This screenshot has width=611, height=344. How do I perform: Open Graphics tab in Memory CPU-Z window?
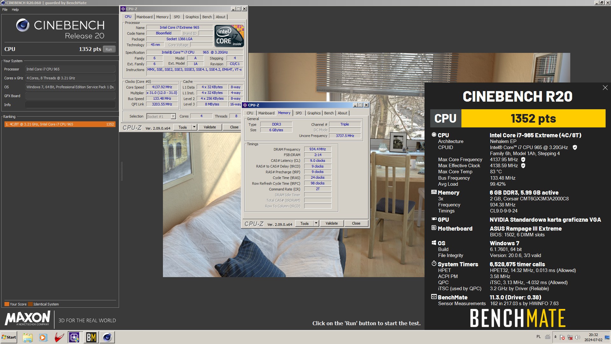pyautogui.click(x=314, y=113)
